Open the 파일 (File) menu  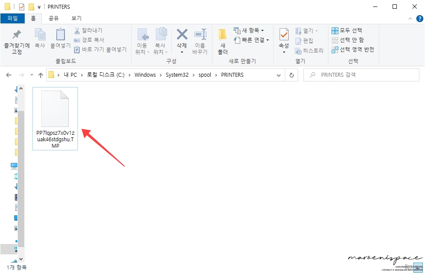coord(13,18)
